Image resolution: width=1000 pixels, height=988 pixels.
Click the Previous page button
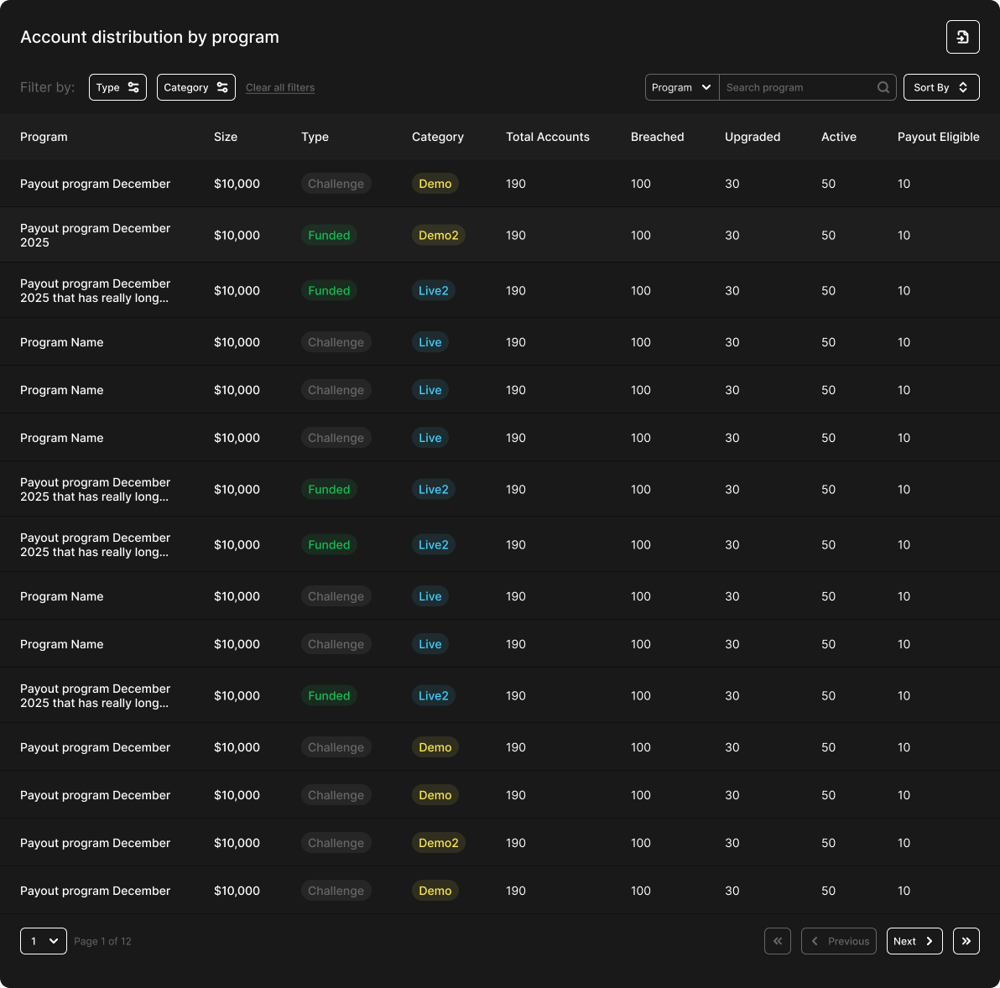pos(839,941)
